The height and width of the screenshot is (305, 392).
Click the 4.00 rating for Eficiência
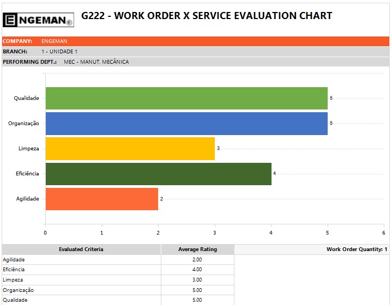197,270
